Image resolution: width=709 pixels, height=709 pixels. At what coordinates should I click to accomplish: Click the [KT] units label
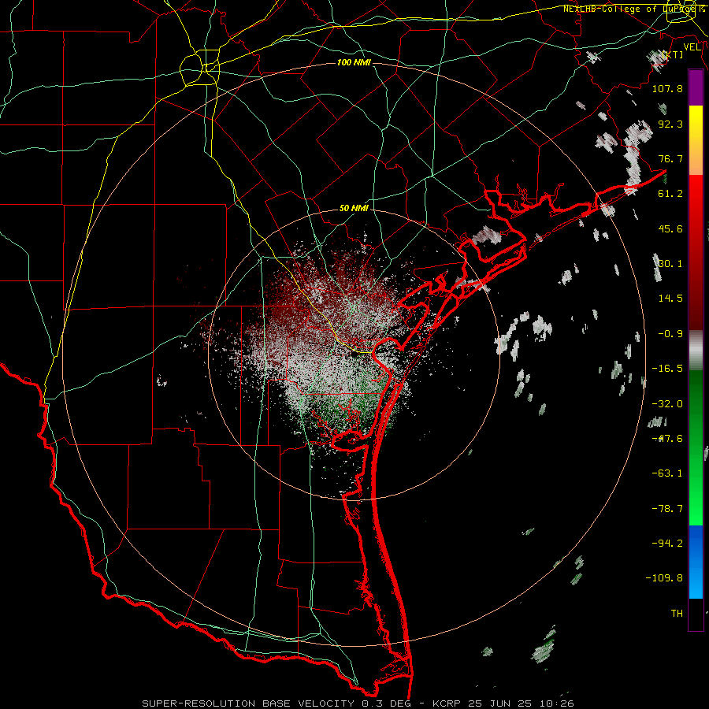pyautogui.click(x=673, y=54)
